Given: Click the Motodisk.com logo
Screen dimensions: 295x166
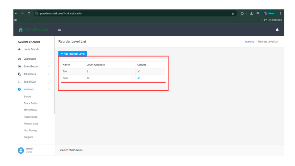Looking at the screenshot, I should pyautogui.click(x=33, y=30).
